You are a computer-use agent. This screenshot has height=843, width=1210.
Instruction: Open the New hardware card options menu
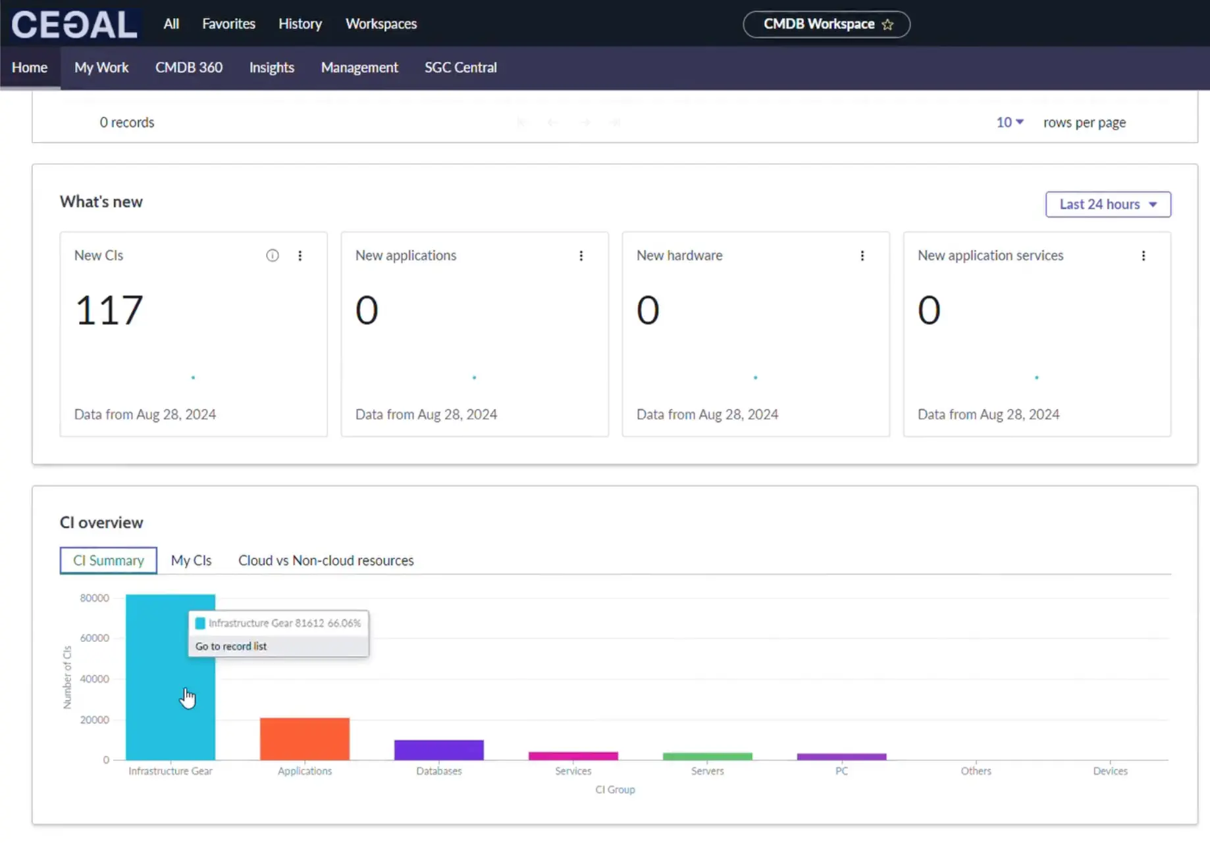pyautogui.click(x=862, y=256)
